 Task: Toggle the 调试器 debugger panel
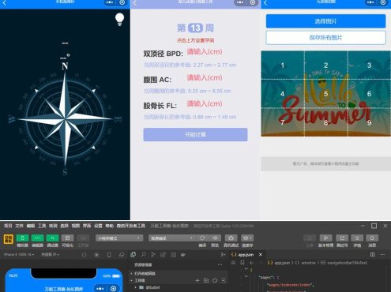[x=52, y=238]
